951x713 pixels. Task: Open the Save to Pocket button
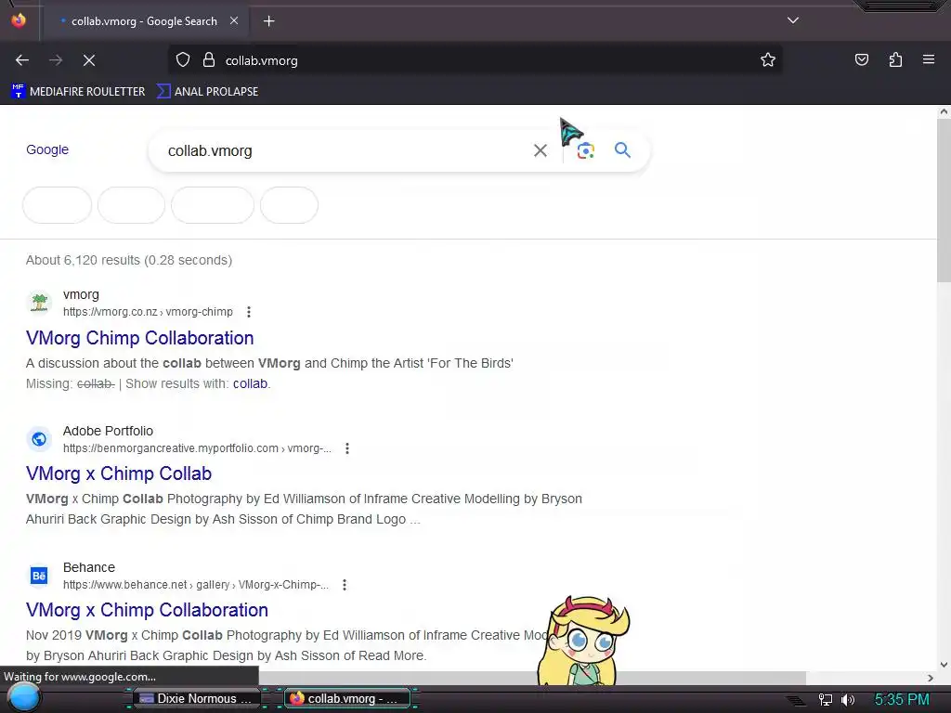click(861, 59)
